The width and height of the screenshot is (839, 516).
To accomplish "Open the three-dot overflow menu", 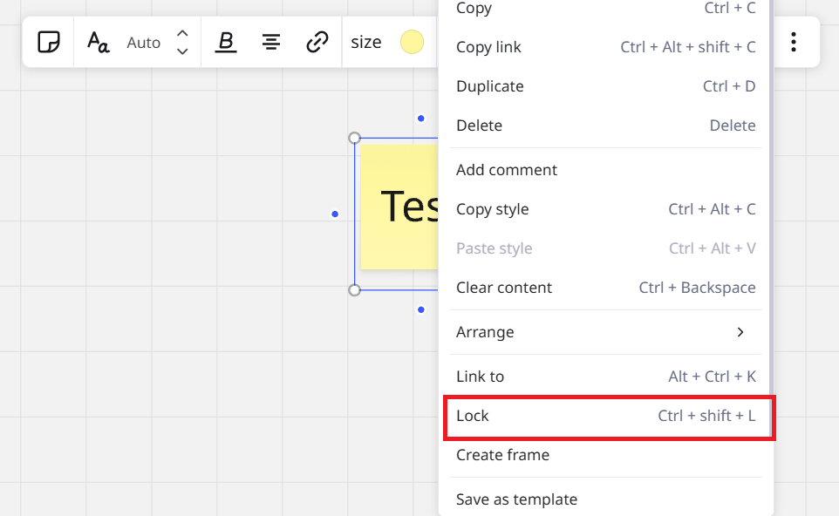I will tap(795, 41).
